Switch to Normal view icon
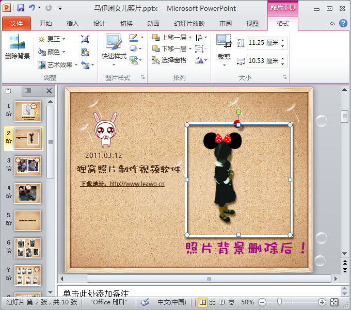Viewport: 351px width, 310px height. pos(203,302)
